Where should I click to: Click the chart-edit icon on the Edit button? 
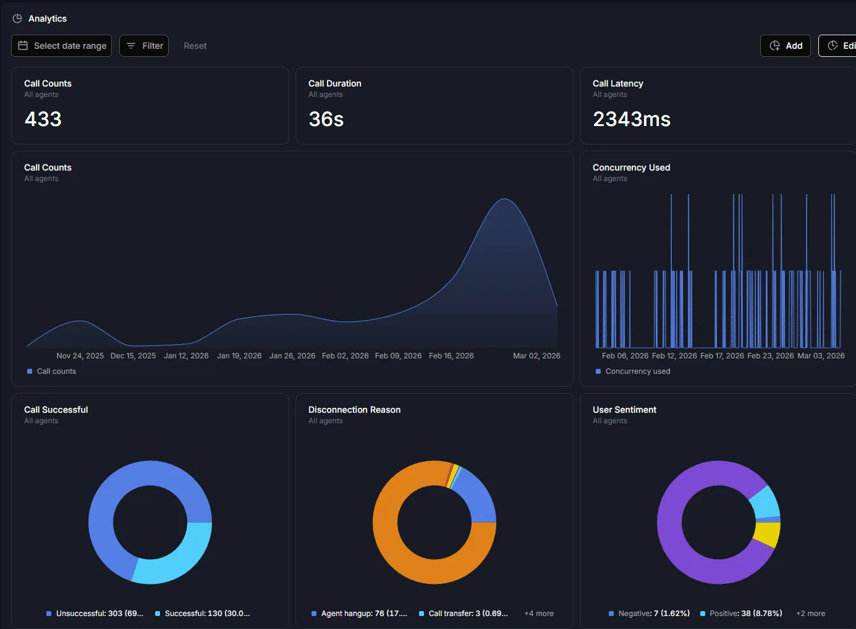point(832,45)
